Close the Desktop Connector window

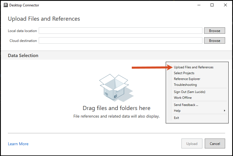point(225,5)
